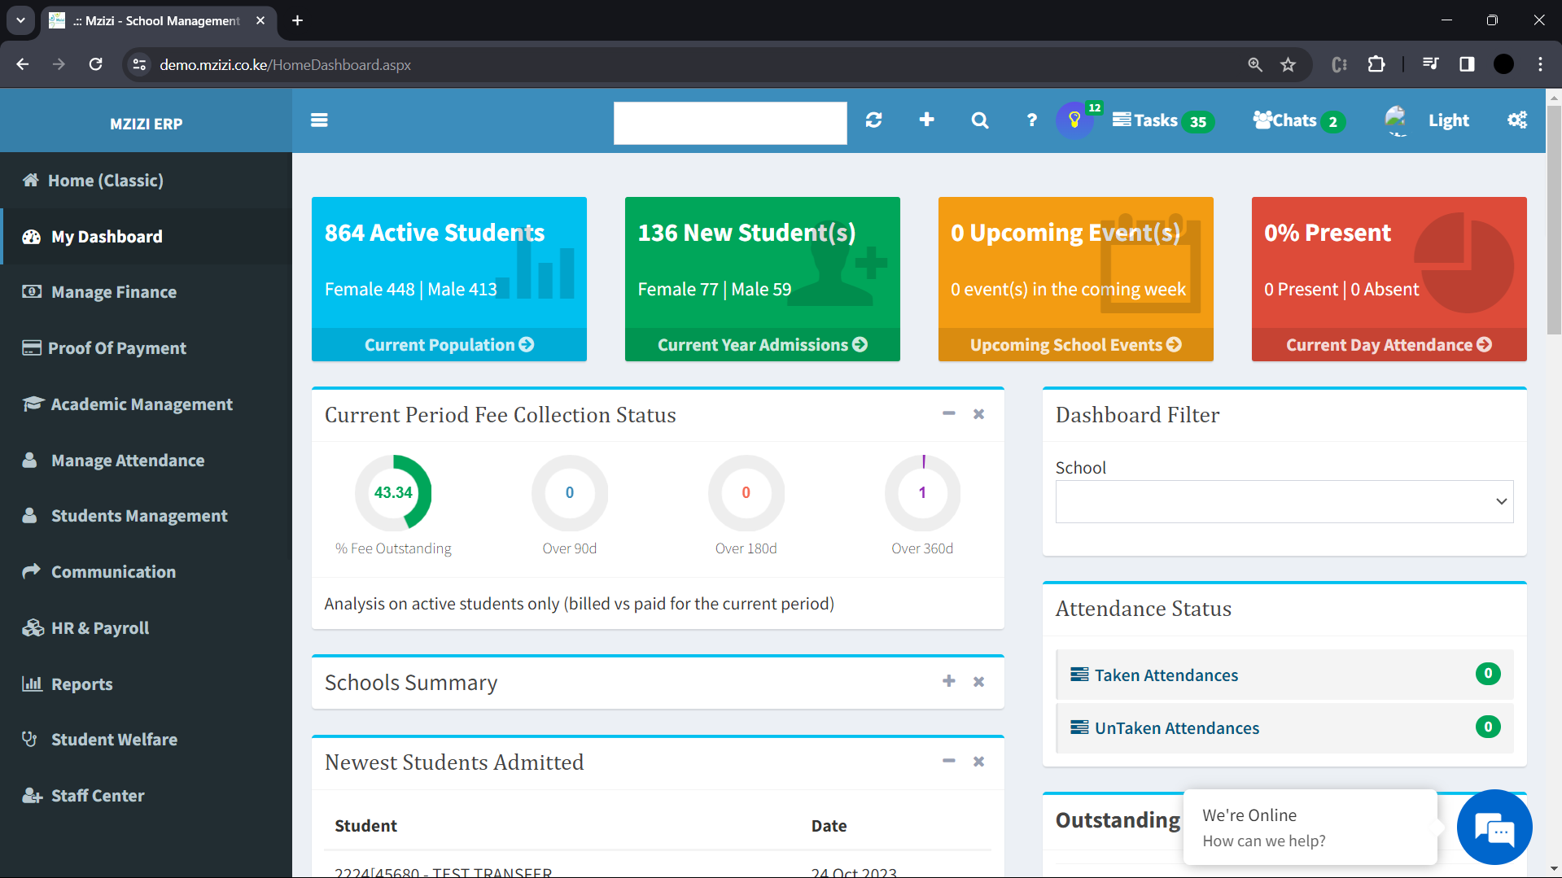Screen dimensions: 1562x878
Task: Collapse Newest Students Admitted panel
Action: (949, 761)
